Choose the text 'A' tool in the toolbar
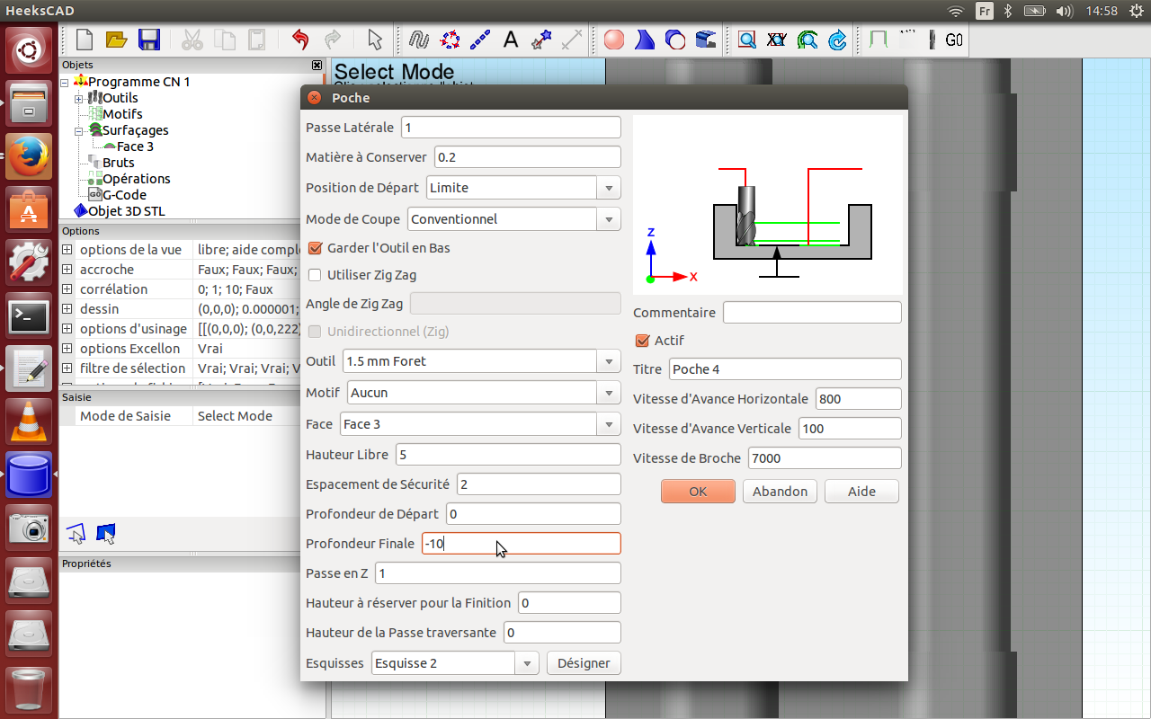This screenshot has width=1151, height=719. 510,40
